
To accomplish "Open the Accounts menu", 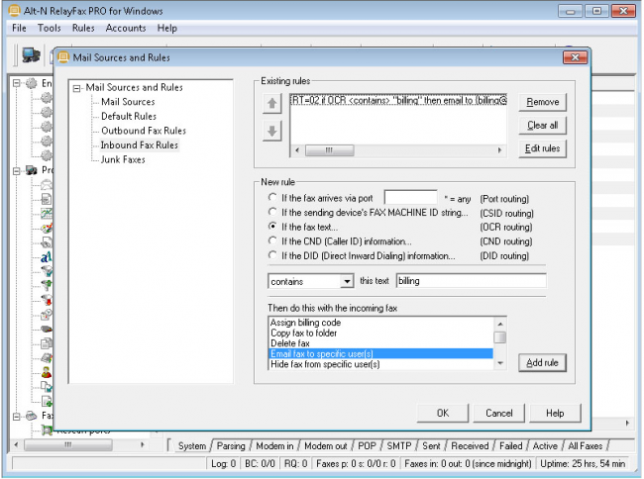I will point(126,28).
